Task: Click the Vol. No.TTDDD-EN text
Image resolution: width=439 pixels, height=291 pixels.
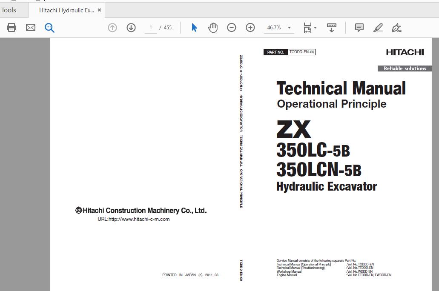Action: (360, 268)
